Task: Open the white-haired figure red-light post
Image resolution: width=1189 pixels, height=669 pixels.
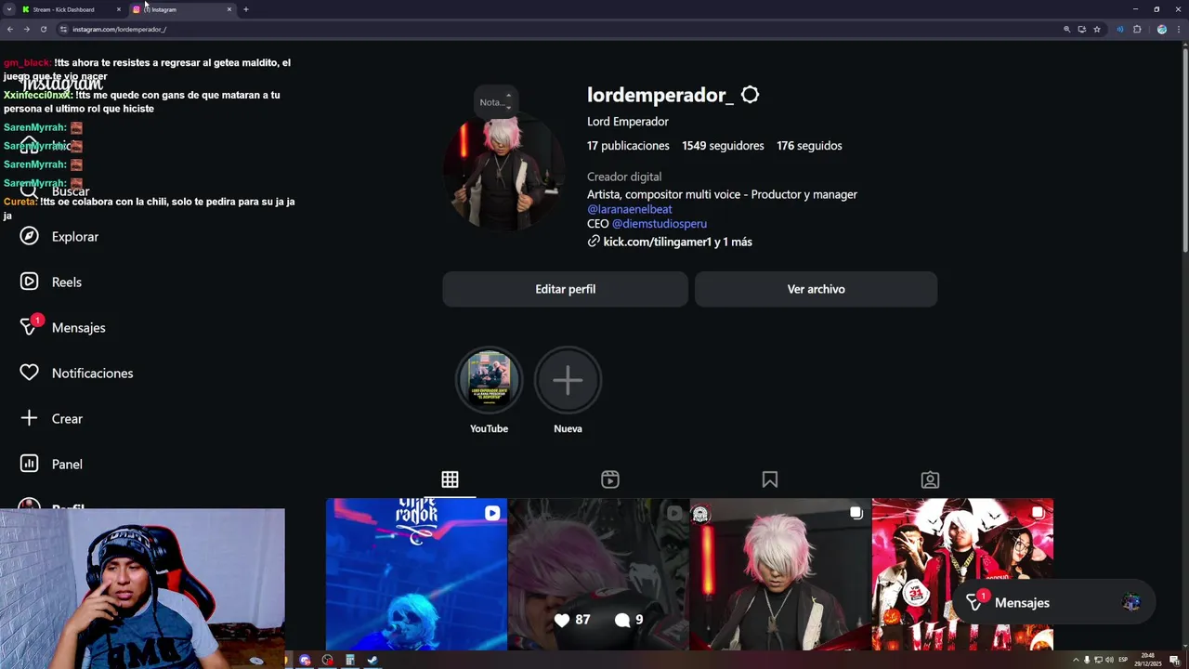Action: coord(780,574)
